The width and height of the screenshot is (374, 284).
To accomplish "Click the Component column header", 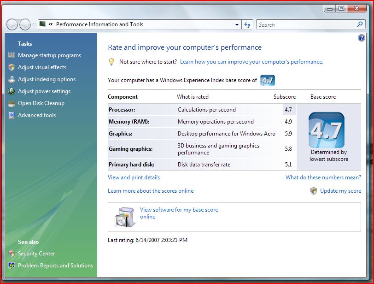I will pos(123,97).
